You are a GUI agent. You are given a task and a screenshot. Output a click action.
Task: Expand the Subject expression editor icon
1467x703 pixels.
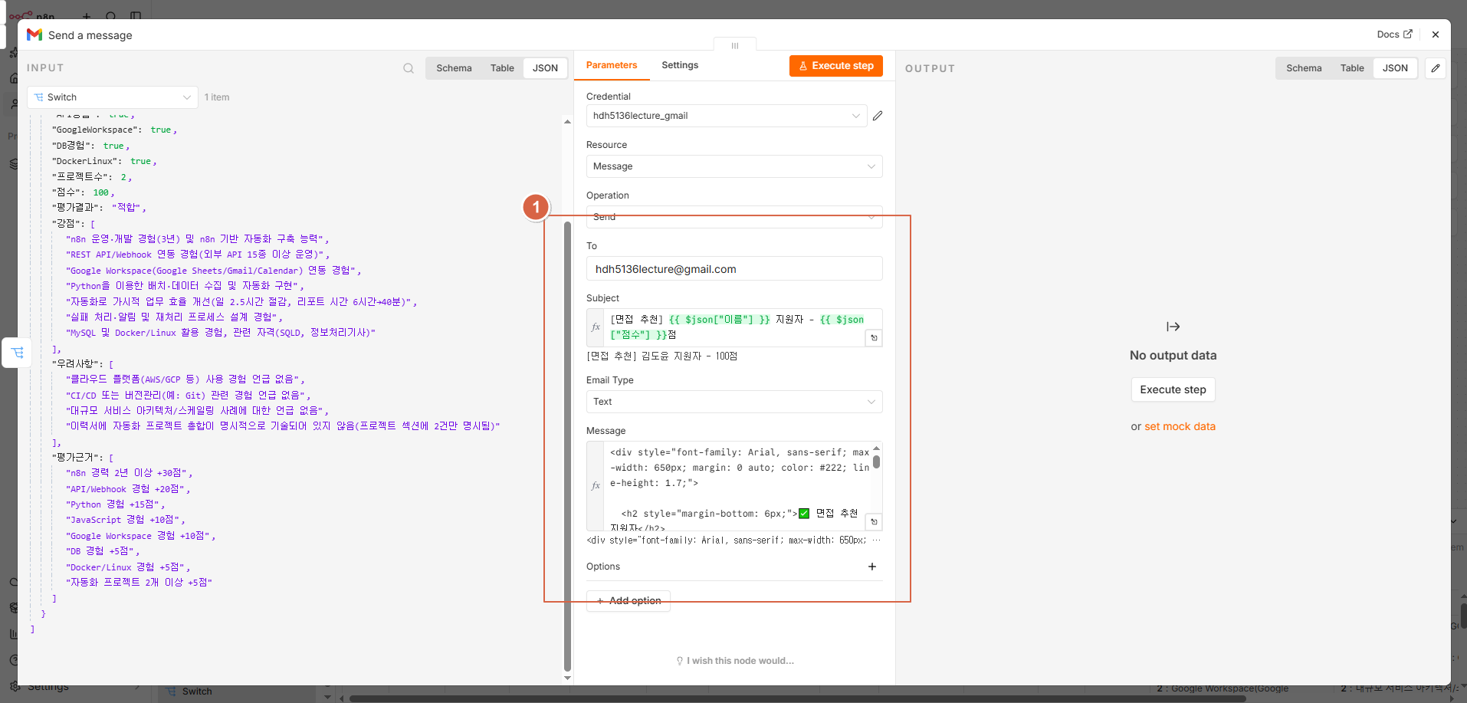tap(874, 338)
